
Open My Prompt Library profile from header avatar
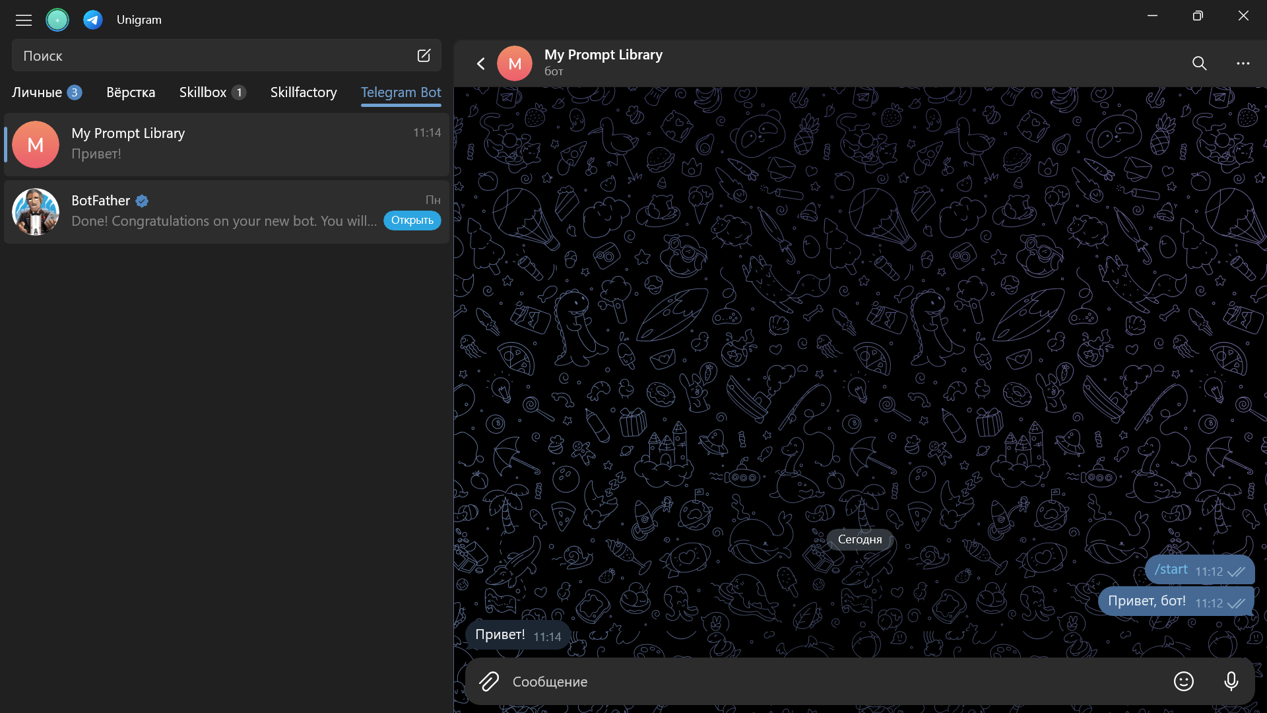coord(515,63)
